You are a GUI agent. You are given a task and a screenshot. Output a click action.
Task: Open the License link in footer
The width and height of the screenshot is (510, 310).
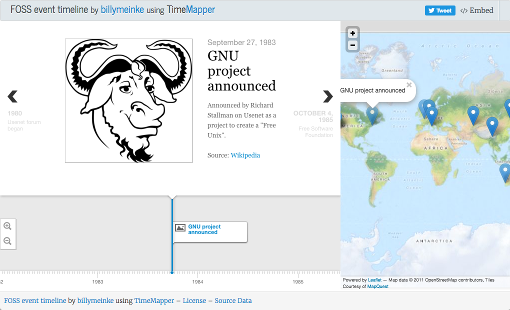point(194,300)
